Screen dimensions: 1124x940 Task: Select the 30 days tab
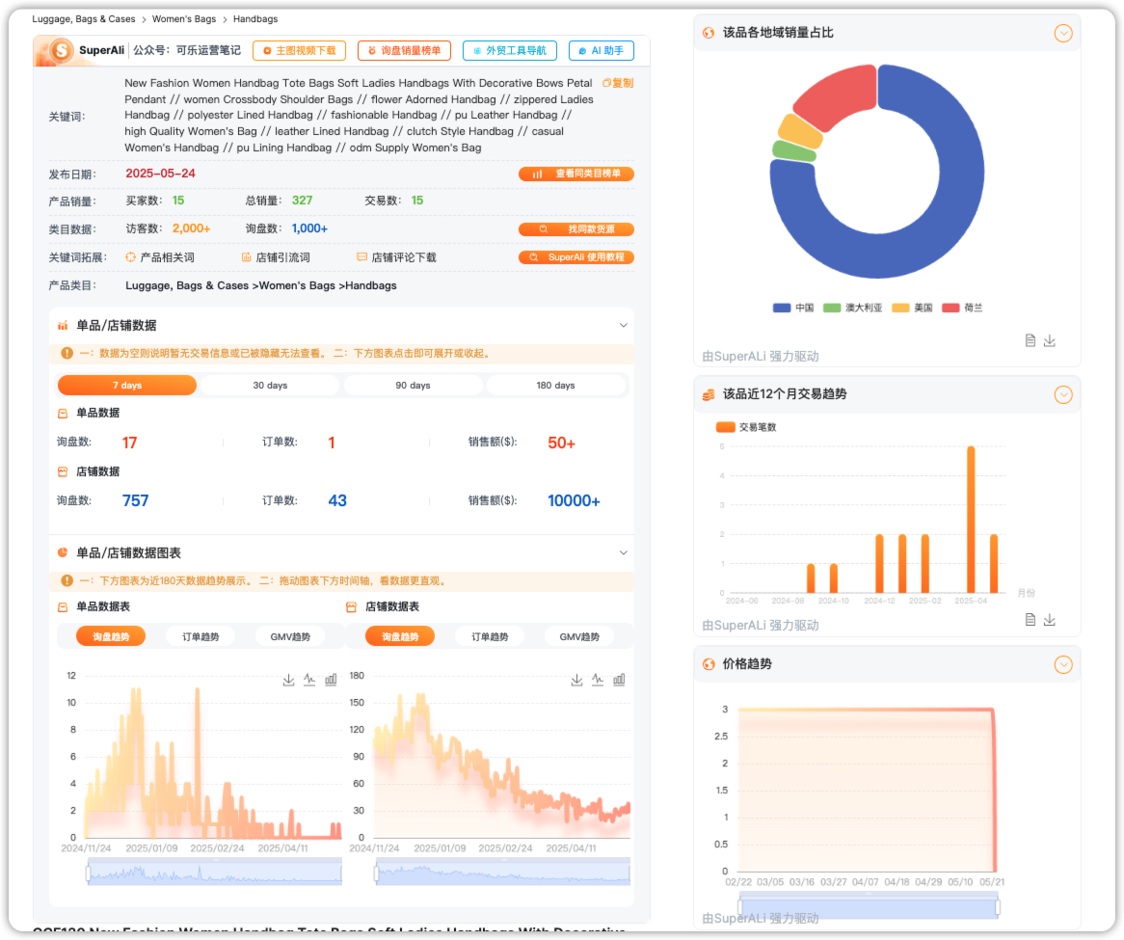point(270,385)
